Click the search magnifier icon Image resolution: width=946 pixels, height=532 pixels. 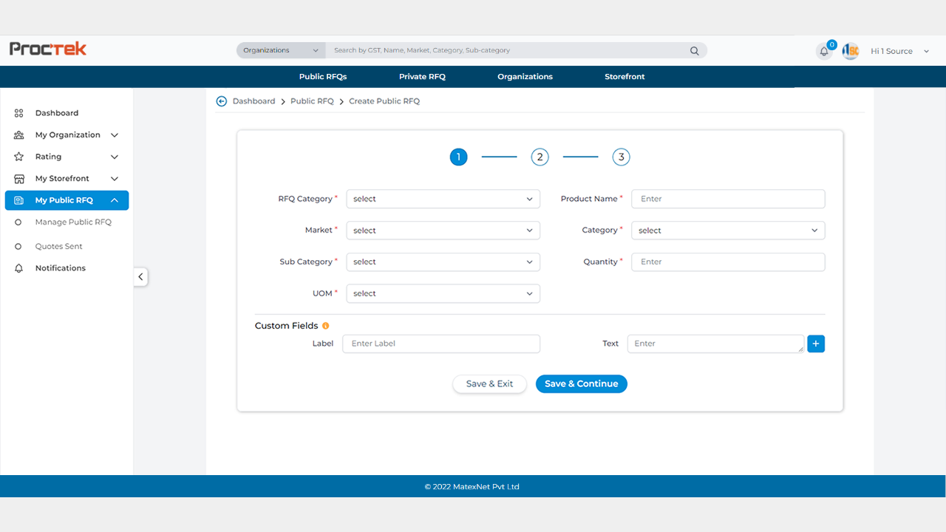coord(694,51)
